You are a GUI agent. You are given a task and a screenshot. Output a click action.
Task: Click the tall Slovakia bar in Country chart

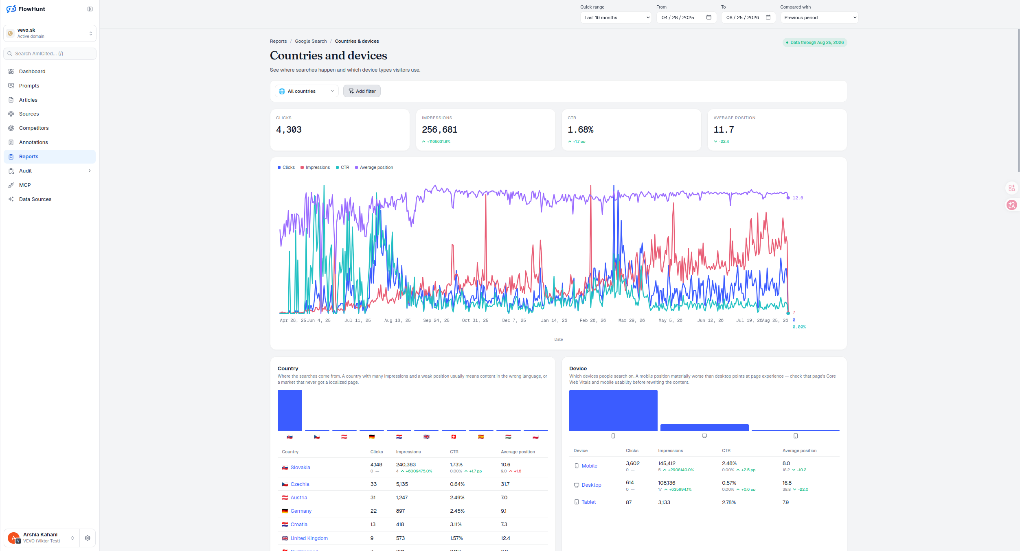[290, 410]
